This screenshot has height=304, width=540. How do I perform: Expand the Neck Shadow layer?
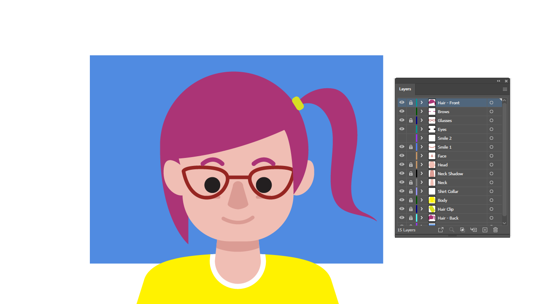421,174
